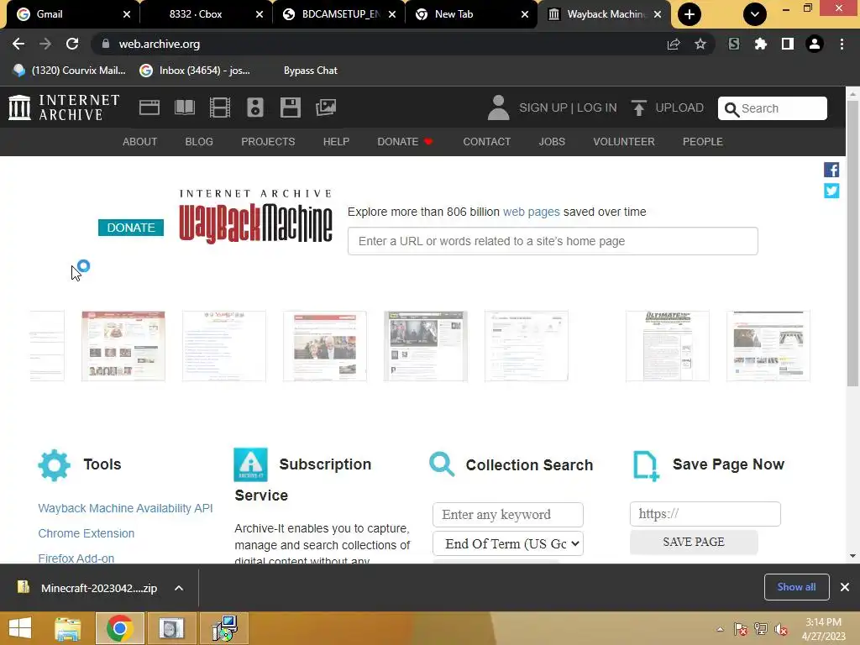Viewport: 860px width, 645px height.
Task: Switch to the BDCAMSETUP tab
Action: pos(338,14)
